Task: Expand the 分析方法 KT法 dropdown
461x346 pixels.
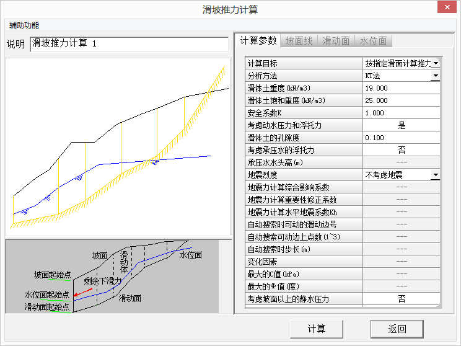Action: [x=436, y=76]
